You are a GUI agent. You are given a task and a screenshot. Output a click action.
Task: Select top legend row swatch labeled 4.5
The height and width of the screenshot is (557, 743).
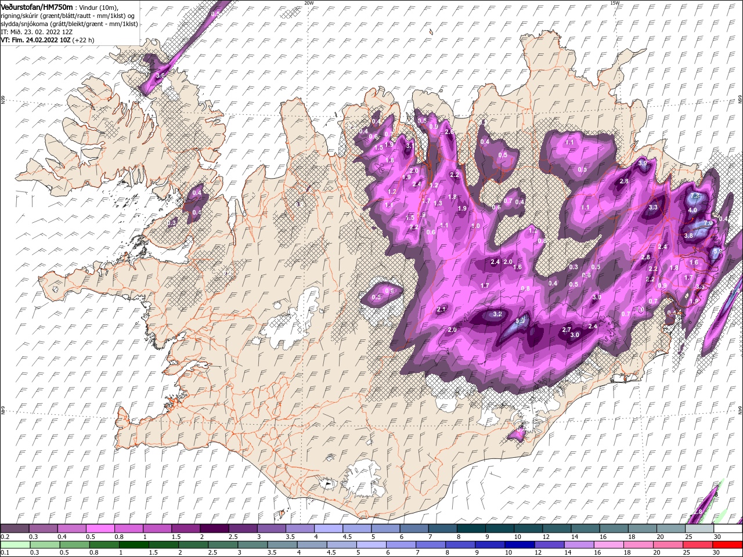pyautogui.click(x=357, y=529)
